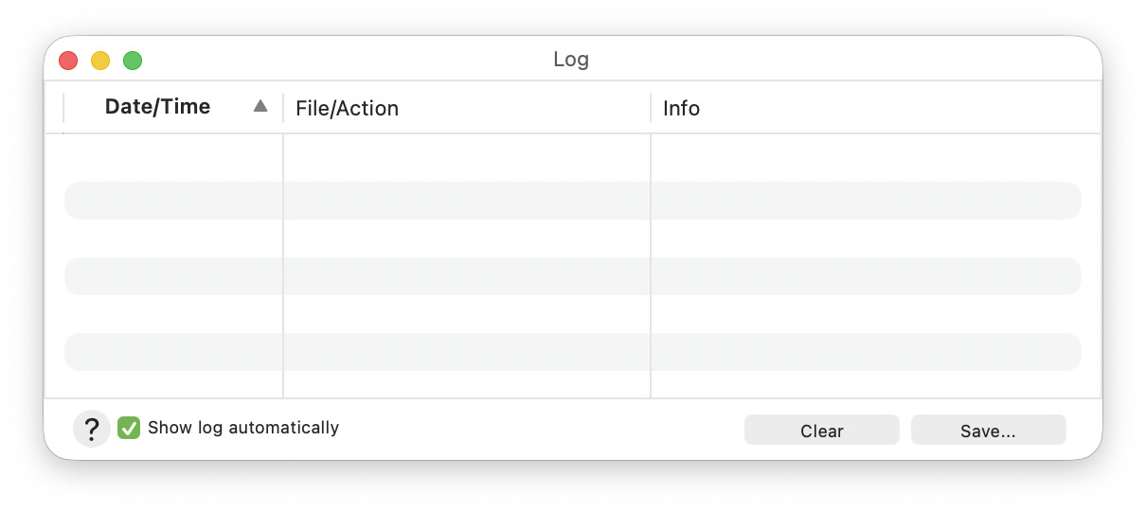The height and width of the screenshot is (511, 1146).
Task: Select the second gray striped log row
Action: [x=572, y=276]
